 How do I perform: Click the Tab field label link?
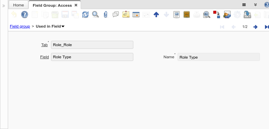[45, 45]
